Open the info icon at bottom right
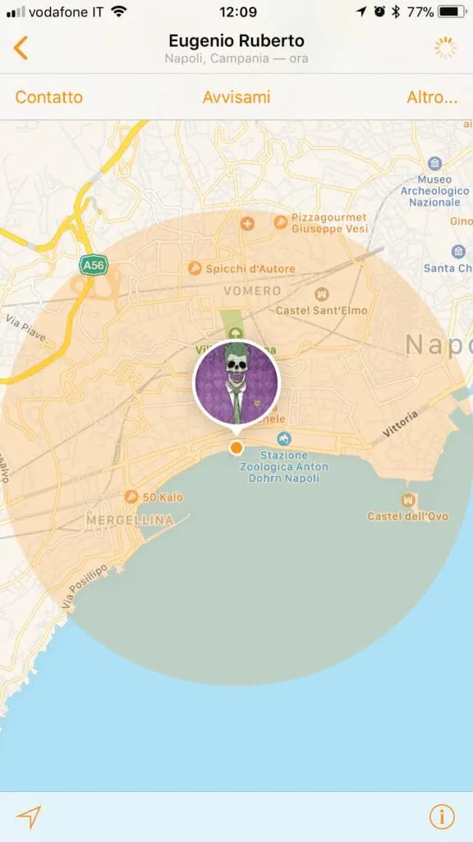 click(442, 817)
